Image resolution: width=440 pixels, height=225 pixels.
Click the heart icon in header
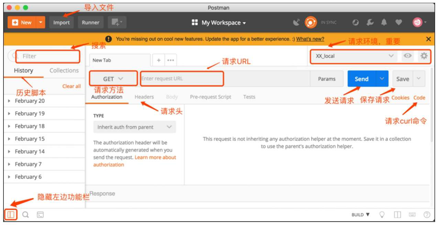point(398,23)
